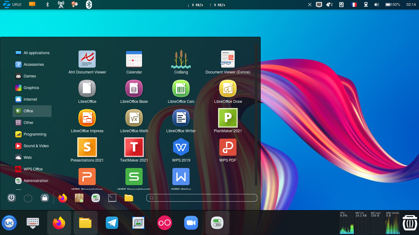Select Other category
419x235 pixels.
pyautogui.click(x=32, y=123)
